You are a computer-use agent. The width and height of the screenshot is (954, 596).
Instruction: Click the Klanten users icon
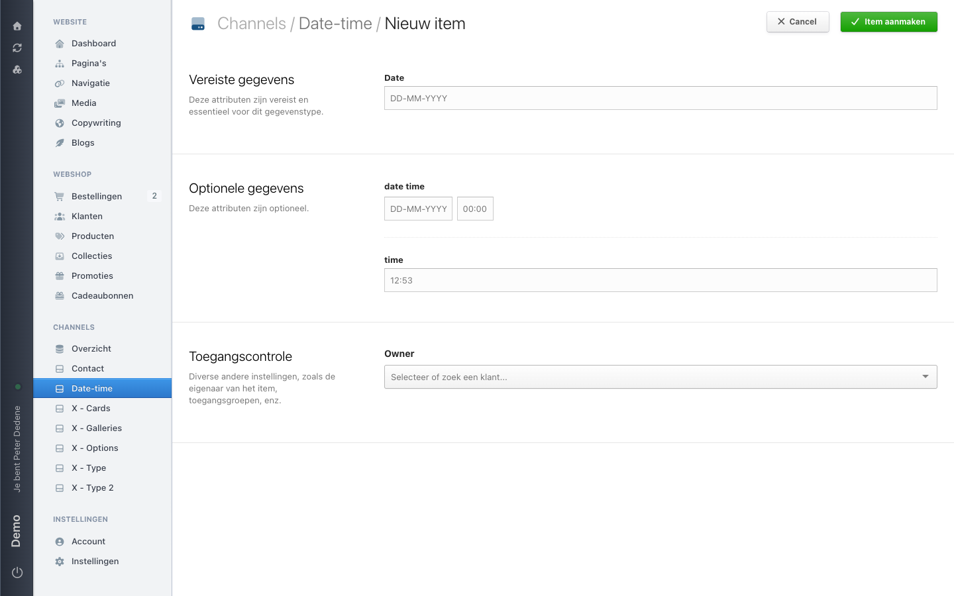pyautogui.click(x=60, y=217)
